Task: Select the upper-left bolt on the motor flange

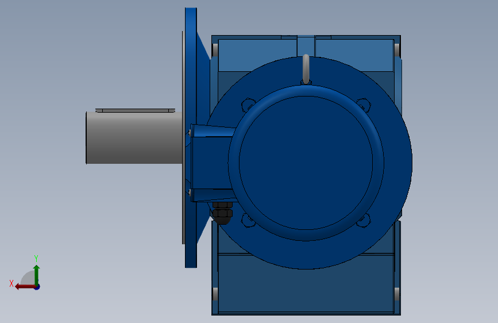Action: coord(248,105)
